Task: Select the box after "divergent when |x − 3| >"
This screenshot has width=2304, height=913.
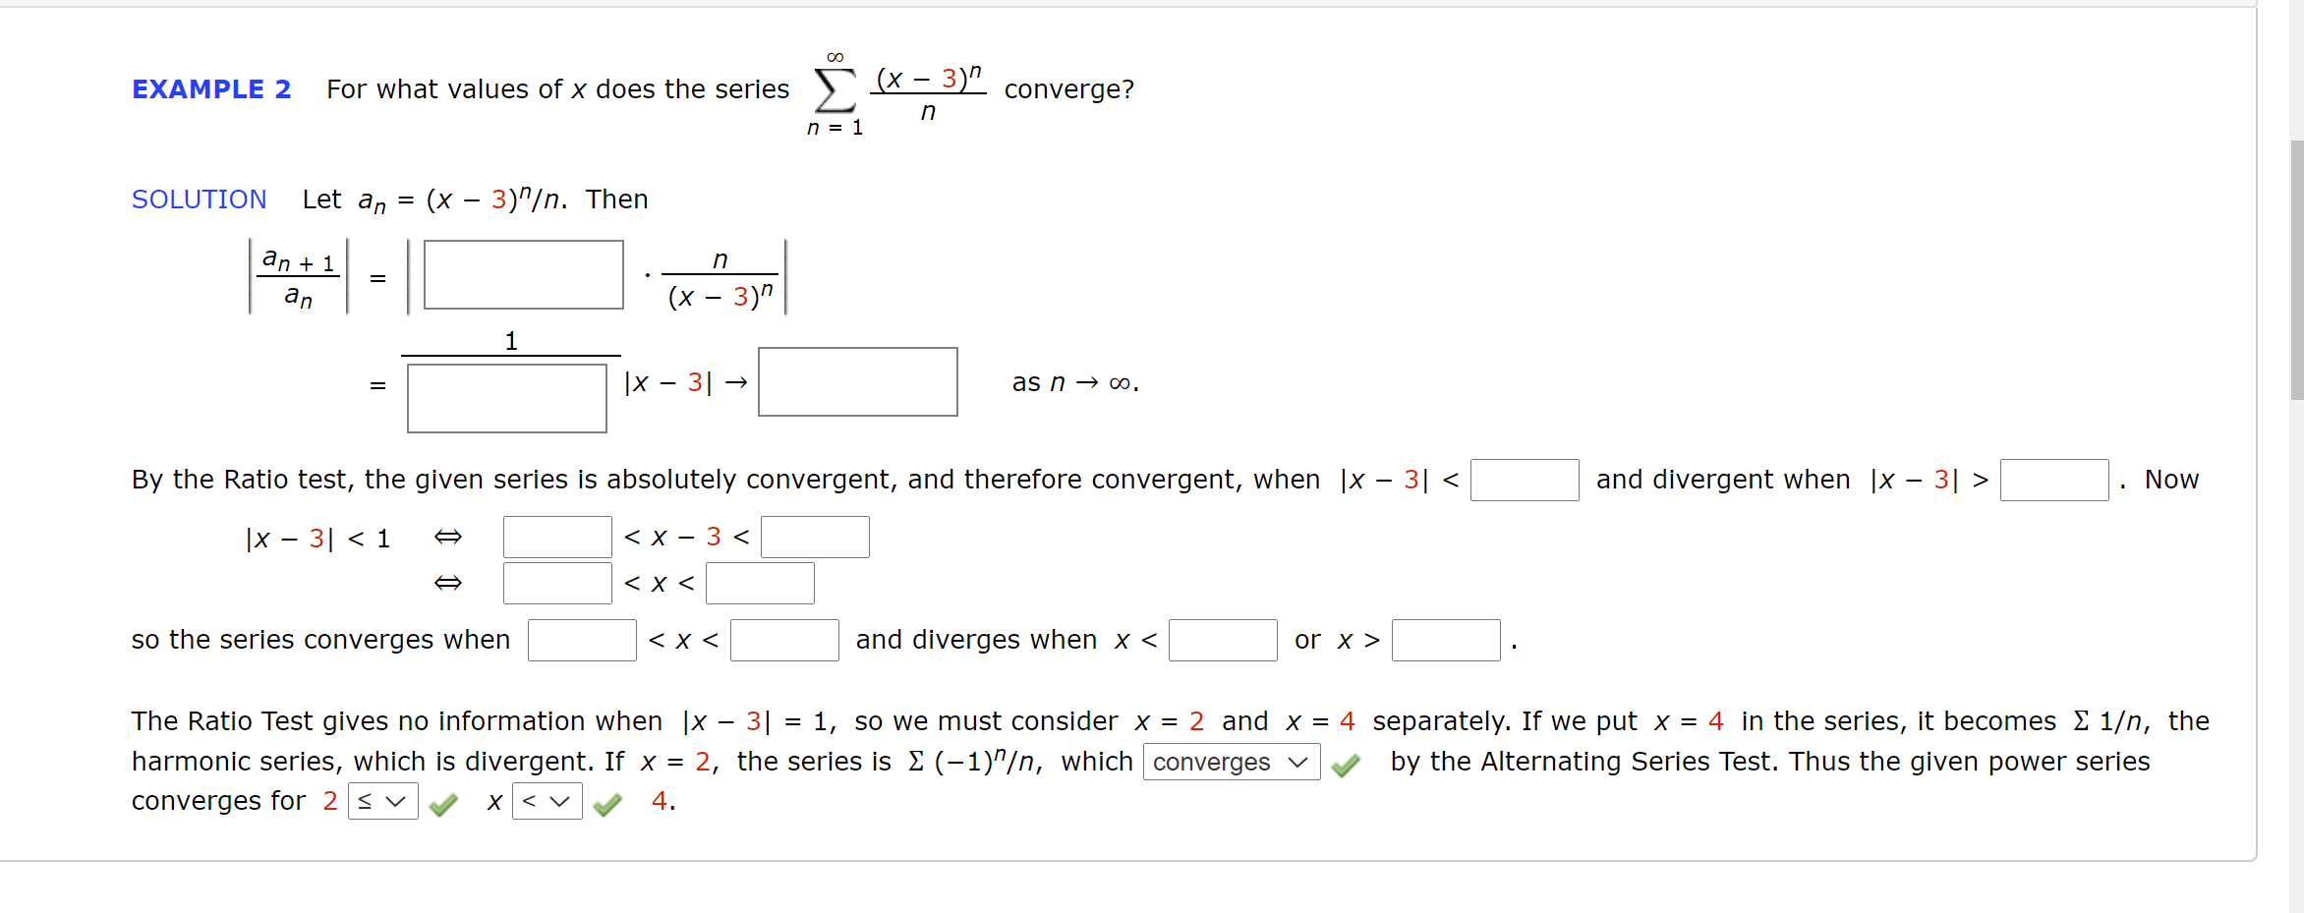Action: (x=2054, y=481)
